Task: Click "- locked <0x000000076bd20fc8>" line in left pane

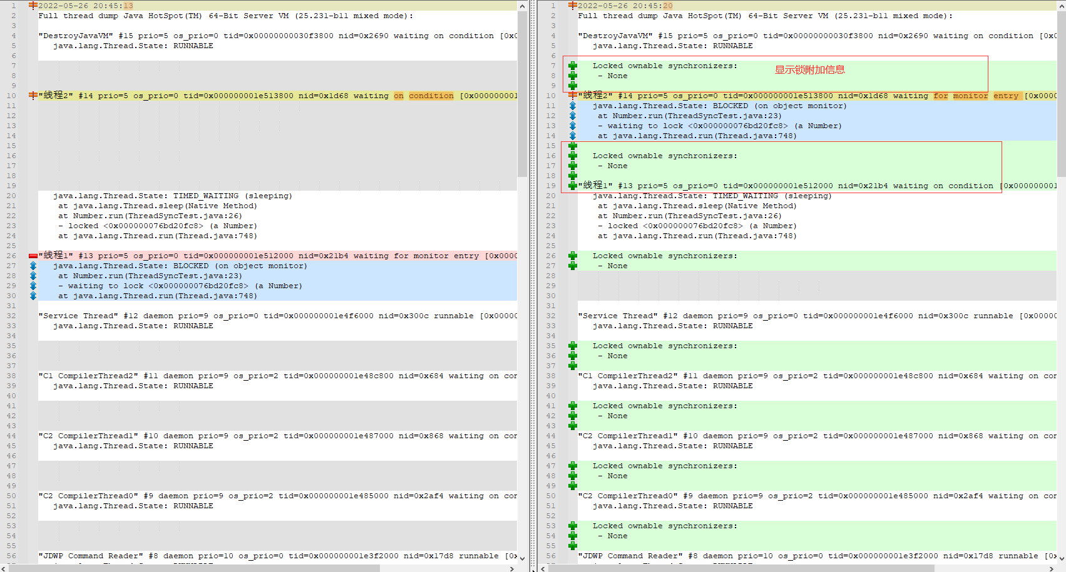Action: (158, 226)
